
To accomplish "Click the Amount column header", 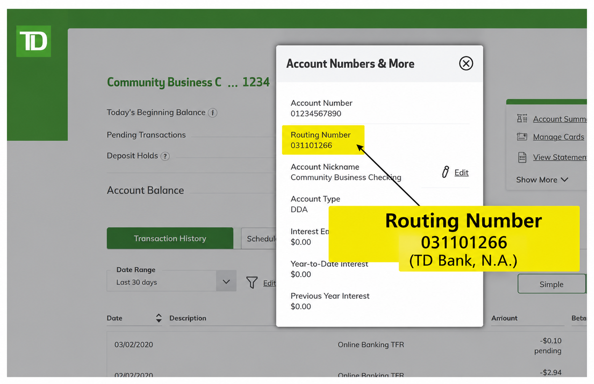I will click(x=504, y=318).
